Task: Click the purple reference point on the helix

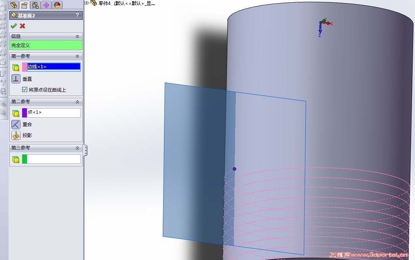Action: [234, 169]
